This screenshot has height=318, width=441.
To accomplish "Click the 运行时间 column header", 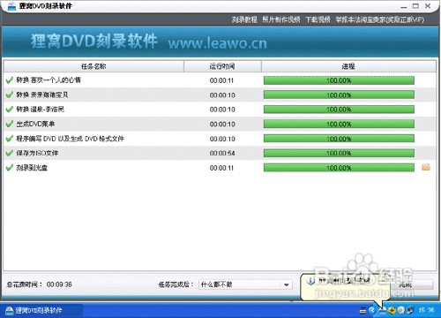I will (222, 66).
